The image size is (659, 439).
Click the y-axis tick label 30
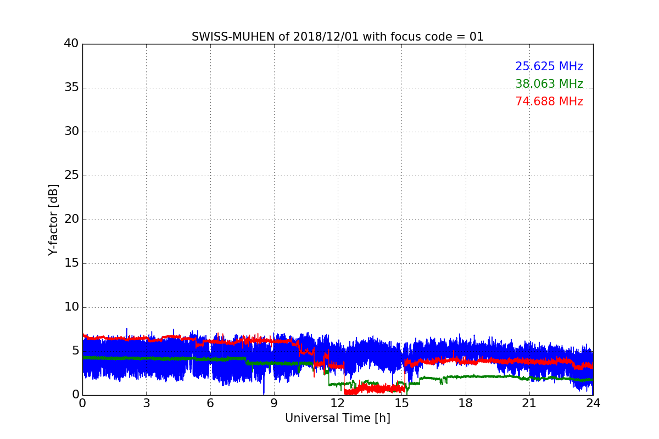pyautogui.click(x=71, y=132)
